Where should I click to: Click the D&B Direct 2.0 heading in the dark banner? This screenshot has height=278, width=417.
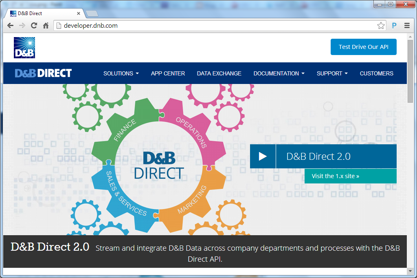(x=50, y=247)
